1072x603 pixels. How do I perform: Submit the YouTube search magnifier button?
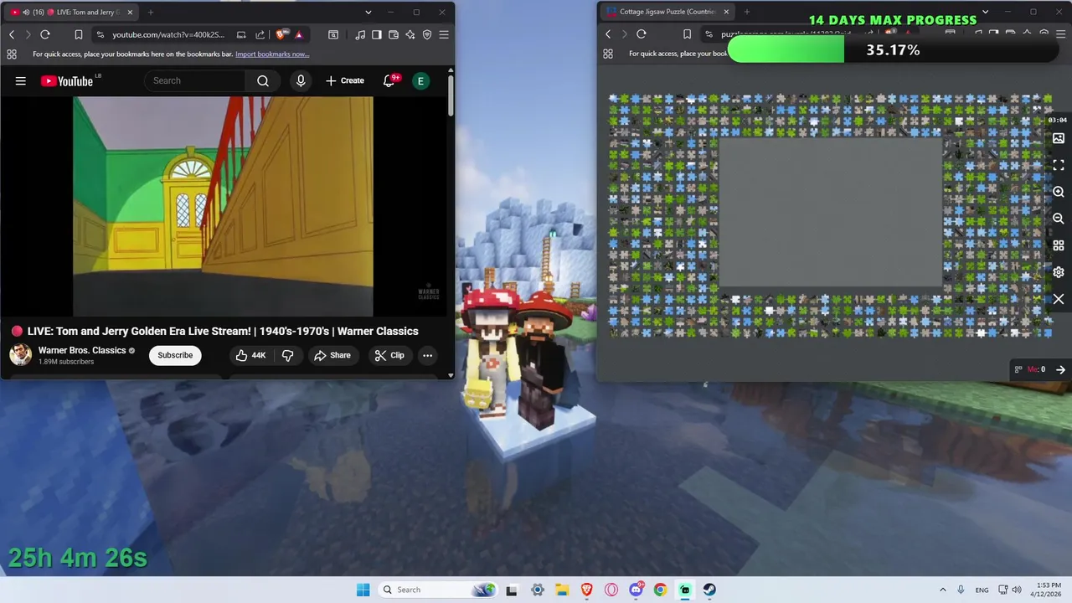263,81
